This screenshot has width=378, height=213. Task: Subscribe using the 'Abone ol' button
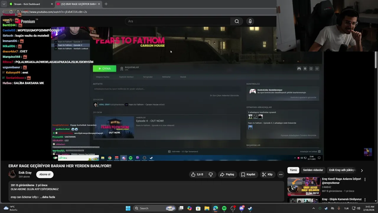coord(45,175)
